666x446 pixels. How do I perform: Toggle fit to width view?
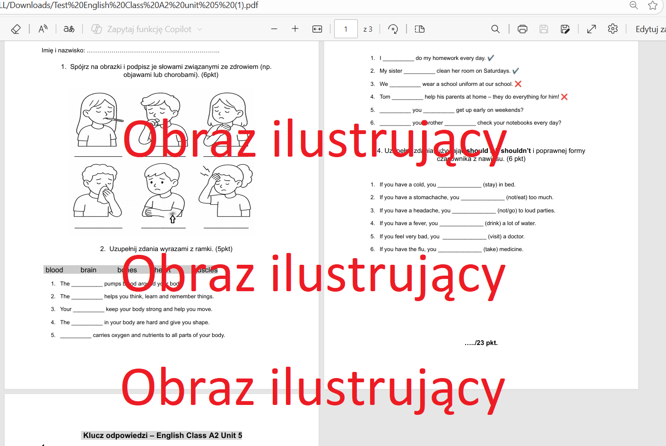point(317,29)
